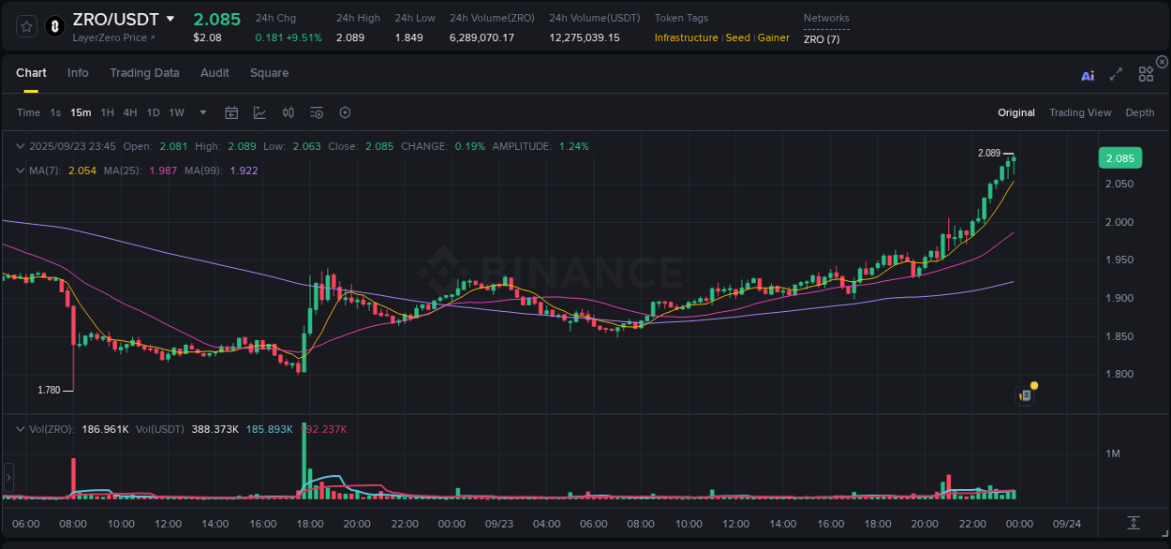Switch chart to Trading View mode
Viewport: 1171px width, 549px height.
pos(1080,111)
